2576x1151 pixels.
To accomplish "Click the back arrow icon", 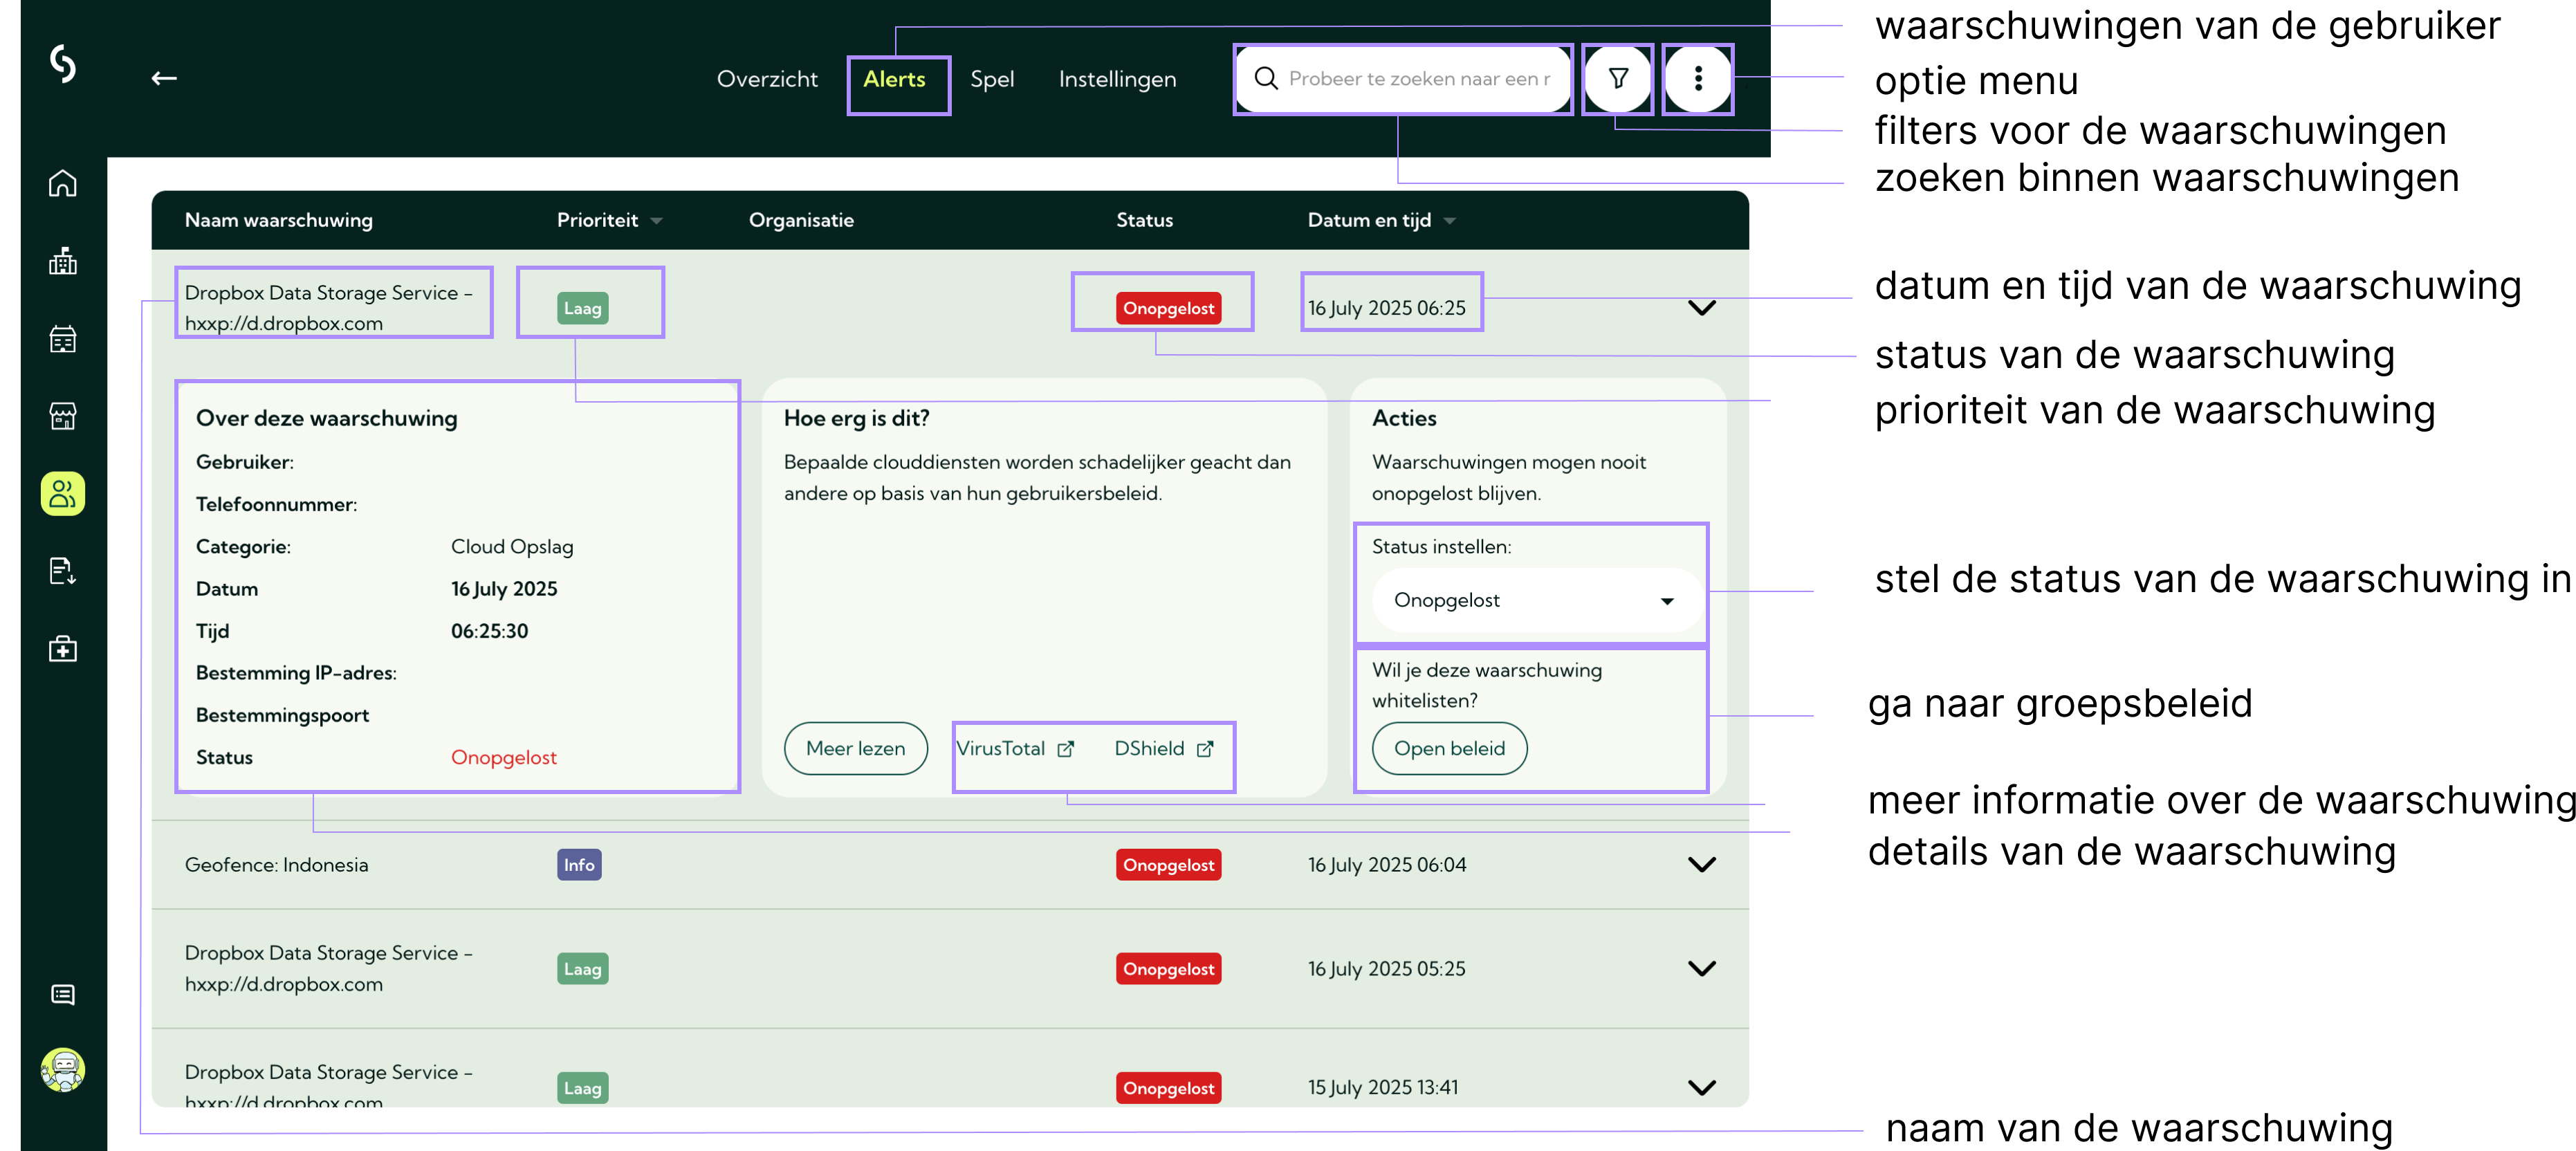I will [164, 78].
